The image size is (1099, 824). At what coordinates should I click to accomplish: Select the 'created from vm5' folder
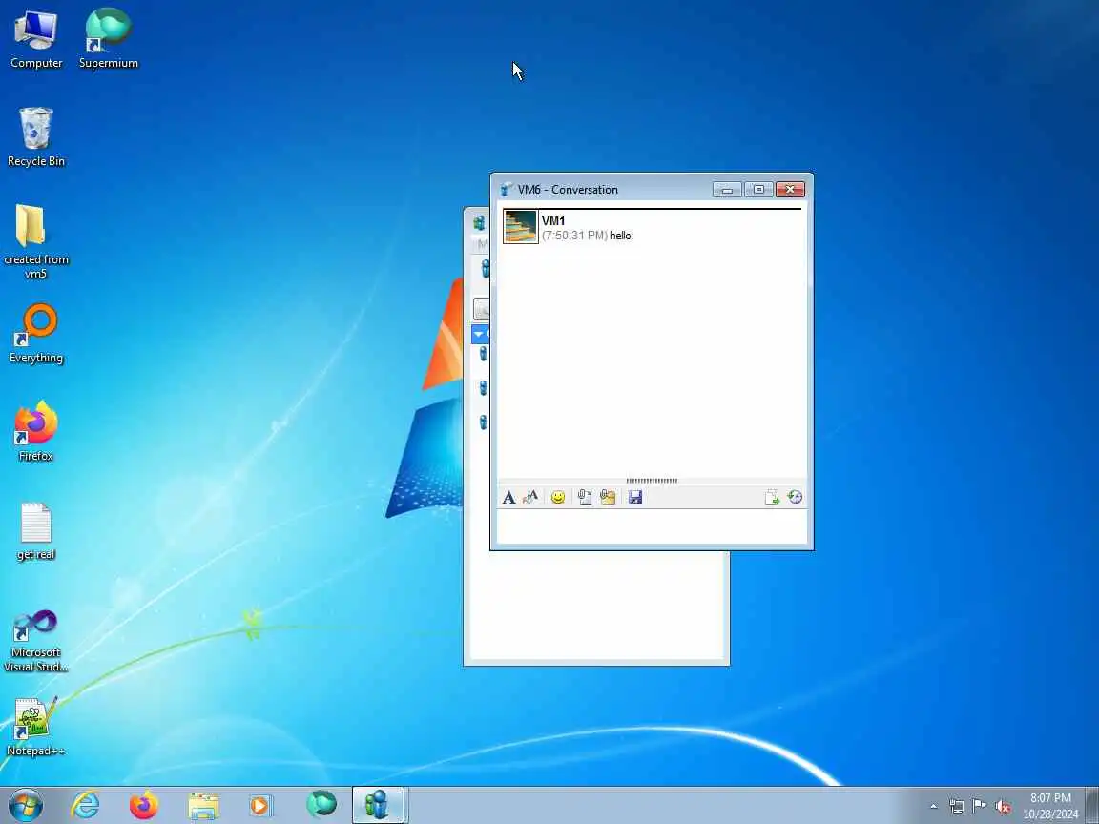35,241
